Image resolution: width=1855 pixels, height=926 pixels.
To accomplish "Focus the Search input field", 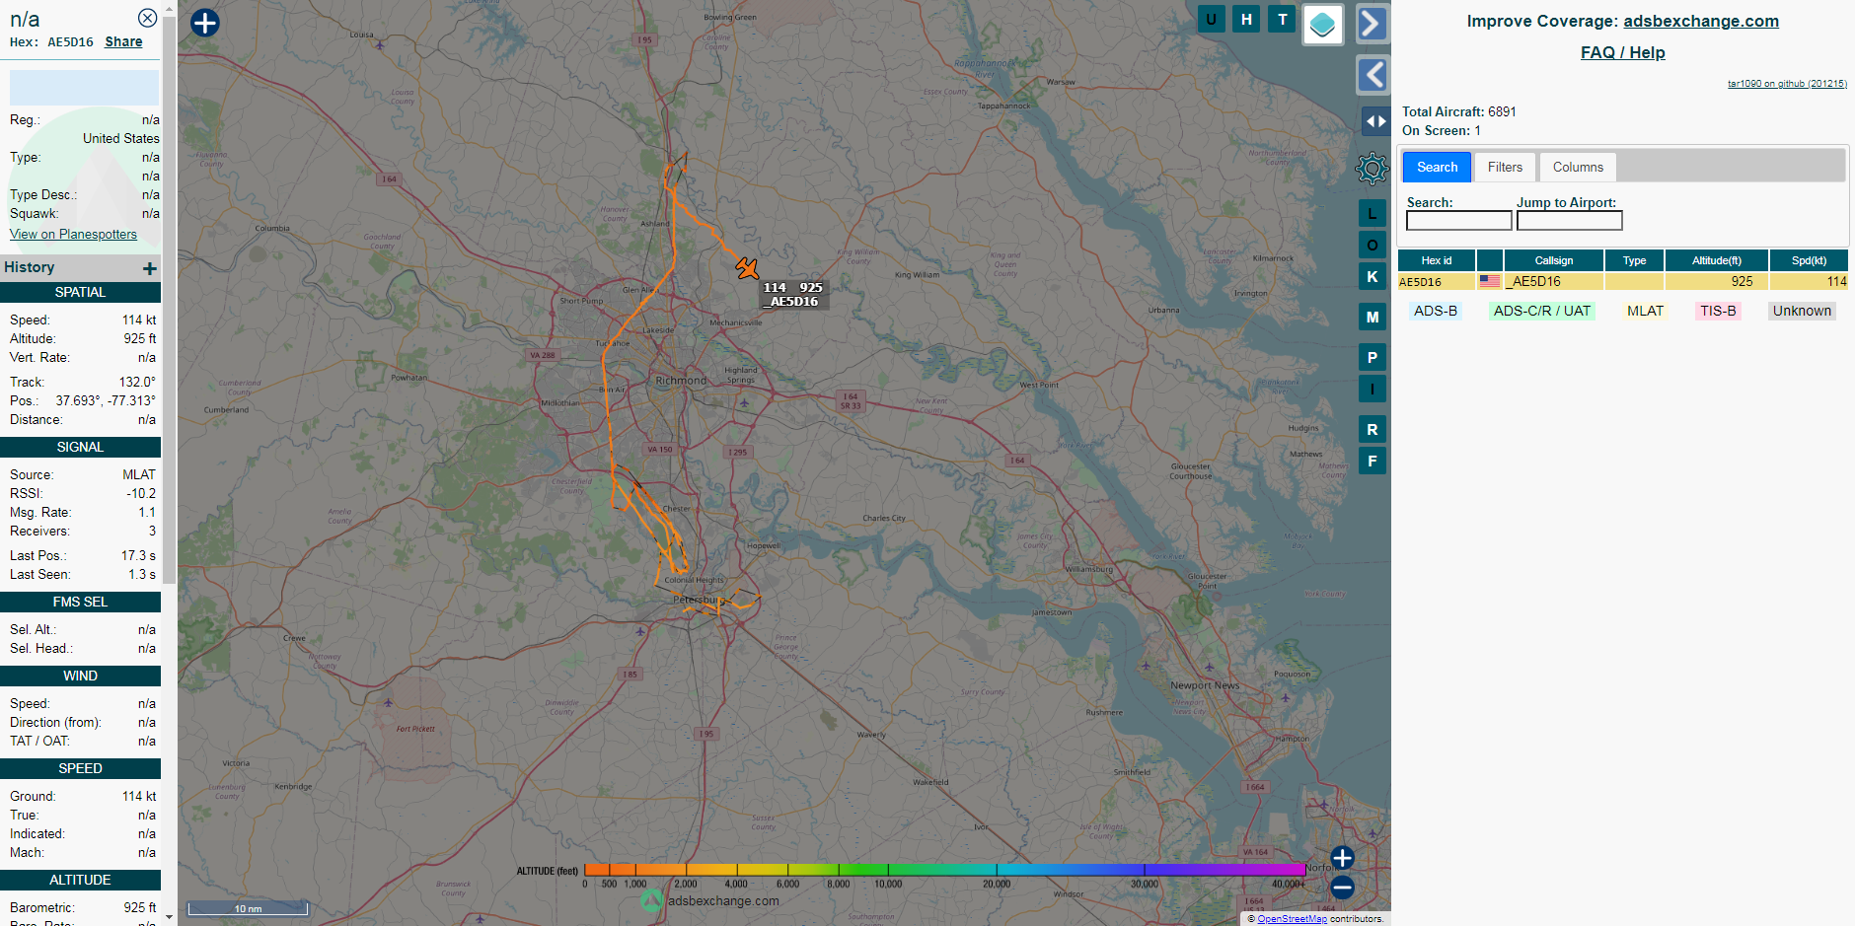I will click(1458, 221).
